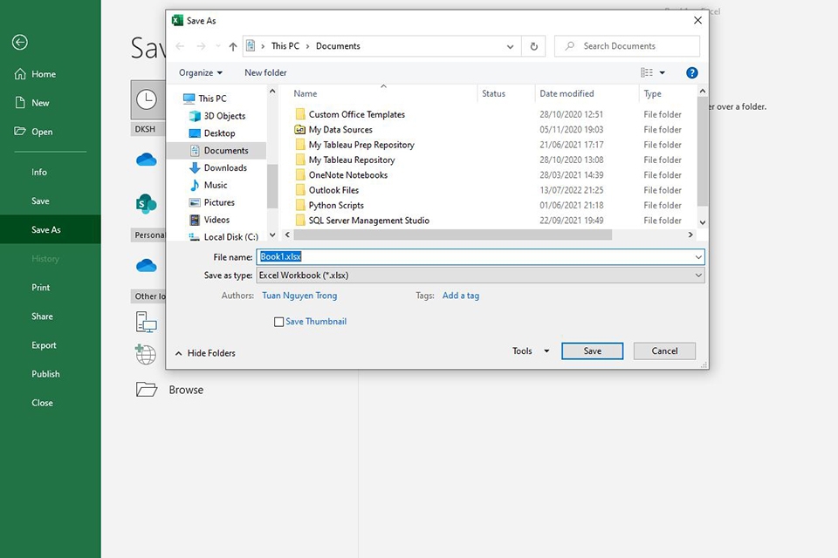Go up one folder level arrow
This screenshot has width=838, height=558.
(x=233, y=46)
